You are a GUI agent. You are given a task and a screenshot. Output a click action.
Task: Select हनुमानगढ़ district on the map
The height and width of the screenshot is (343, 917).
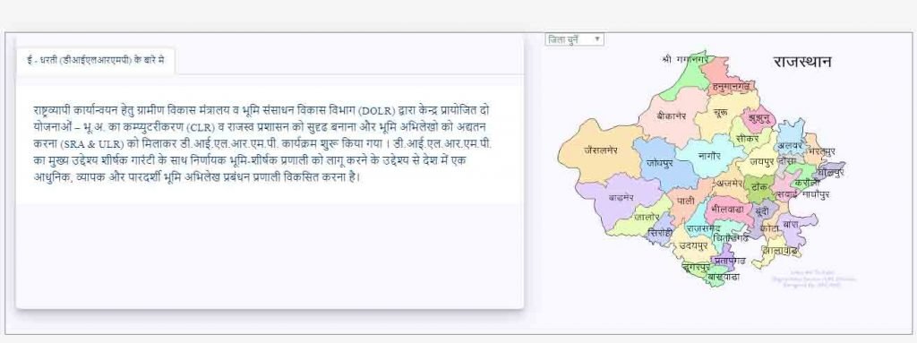[731, 87]
